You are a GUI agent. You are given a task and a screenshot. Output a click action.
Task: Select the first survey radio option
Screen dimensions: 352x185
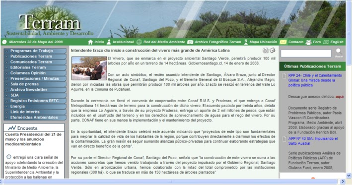coord(9,157)
